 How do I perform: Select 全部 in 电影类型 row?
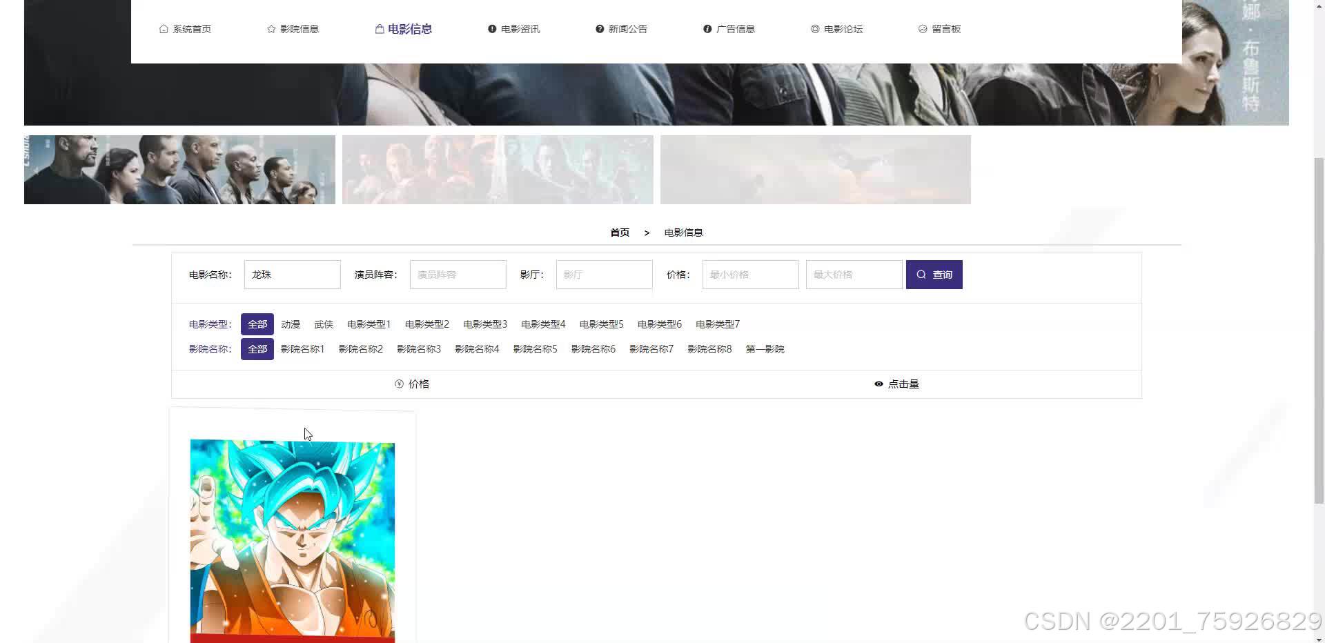click(257, 324)
